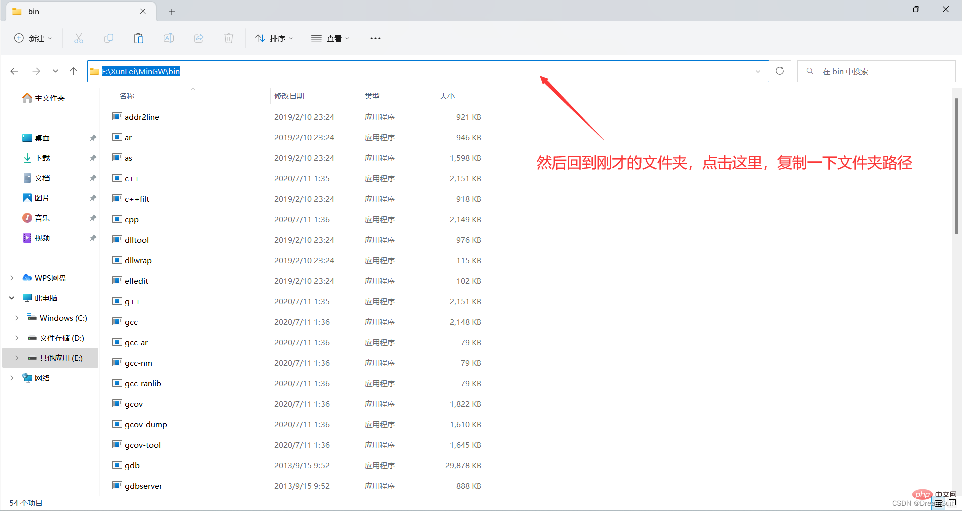Open the address bar history dropdown
This screenshot has height=511, width=962.
[x=758, y=71]
